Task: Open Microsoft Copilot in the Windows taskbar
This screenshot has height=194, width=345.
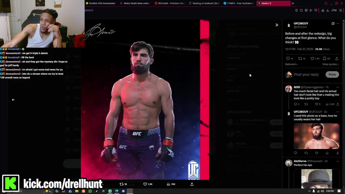Action: coord(57,191)
